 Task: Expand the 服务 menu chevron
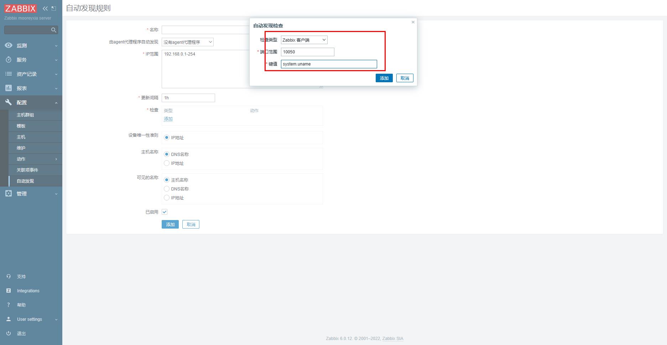click(56, 60)
